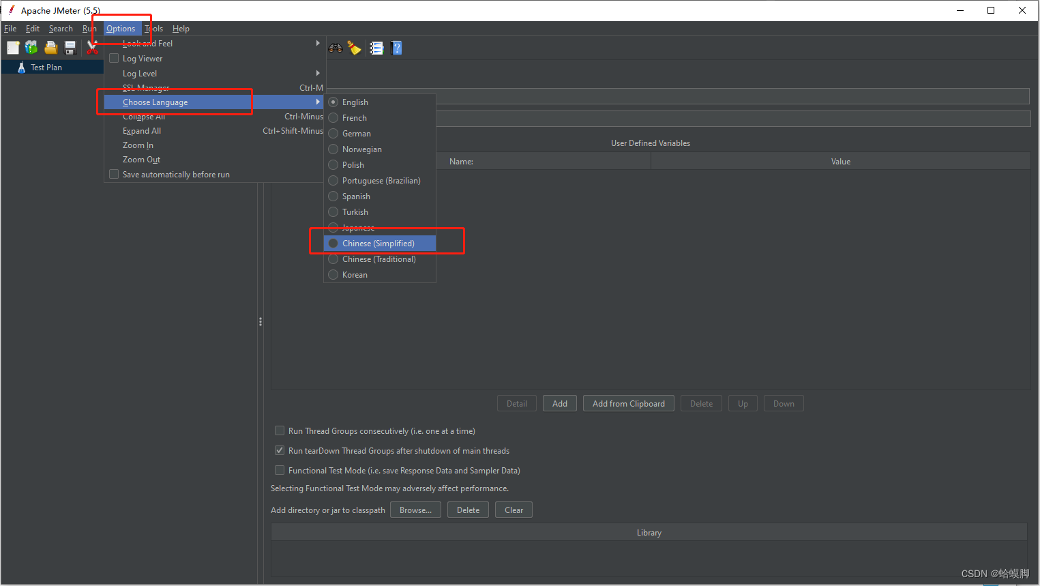Click Zoom In menu entry
This screenshot has height=586, width=1040.
tap(214, 145)
